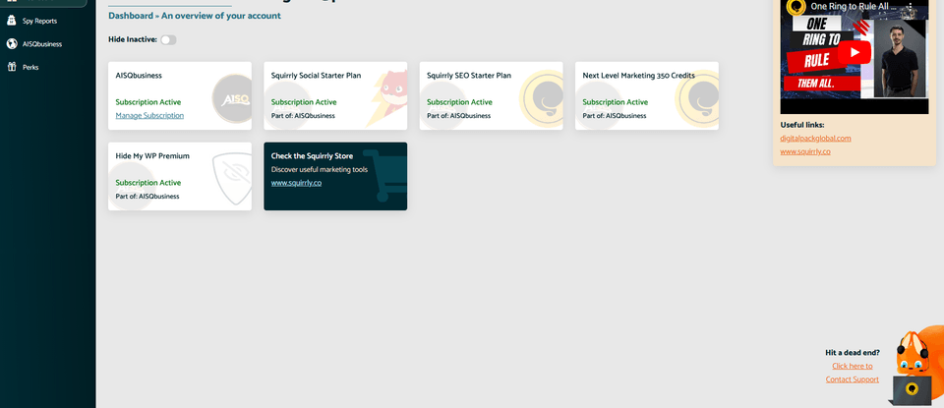Click the Contact Support link
The image size is (944, 408).
click(x=852, y=379)
